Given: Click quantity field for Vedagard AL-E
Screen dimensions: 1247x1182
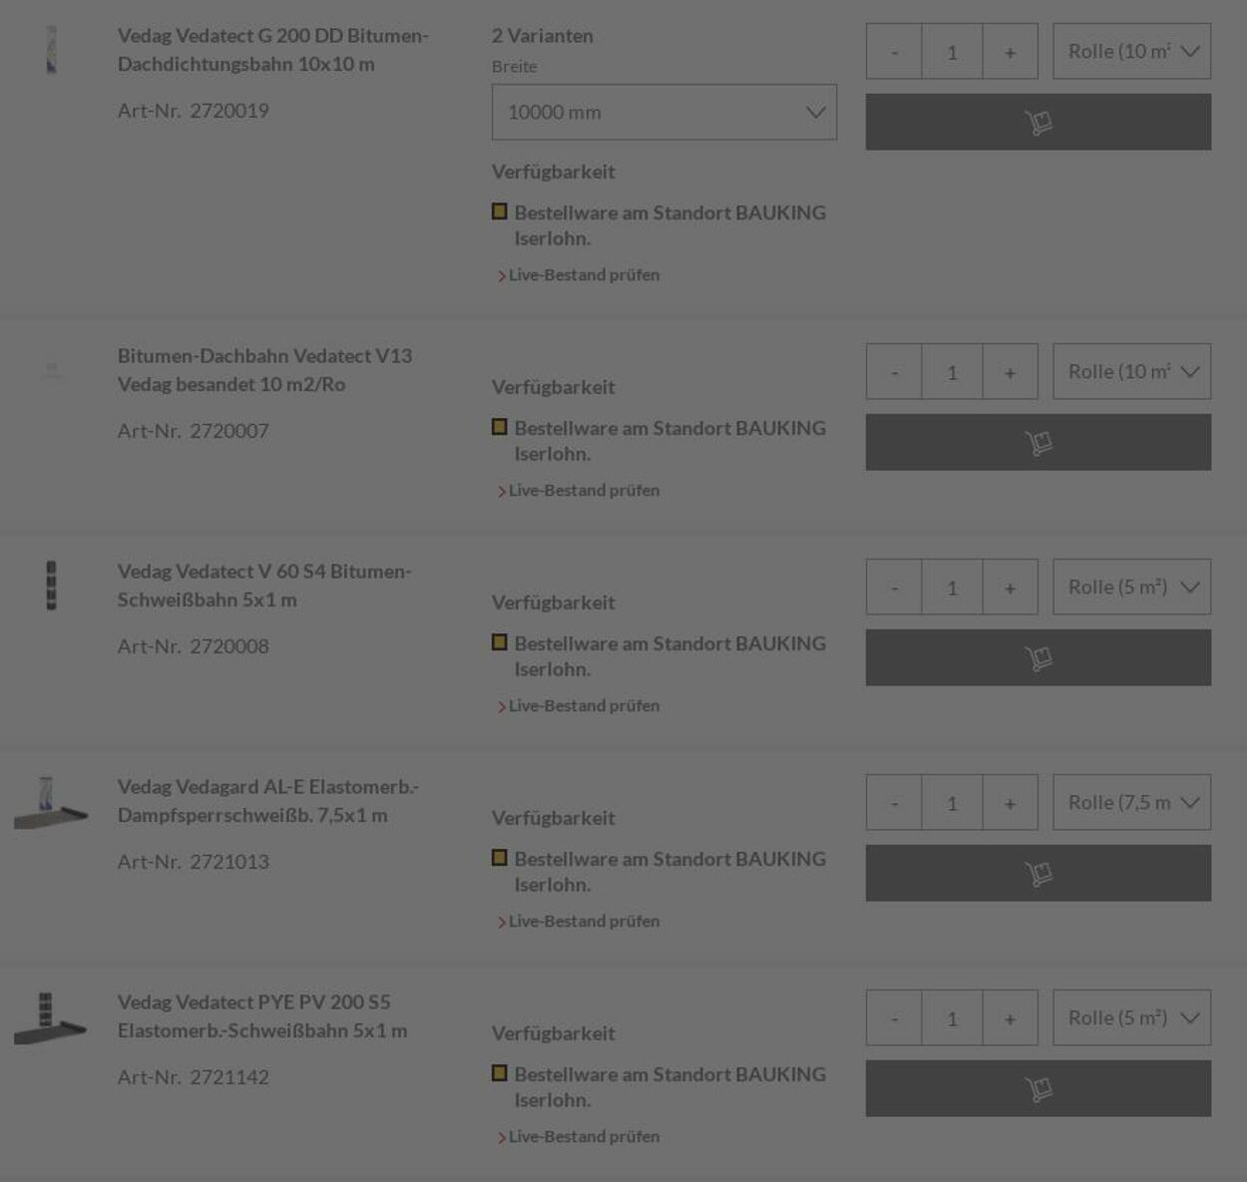Looking at the screenshot, I should (x=952, y=802).
